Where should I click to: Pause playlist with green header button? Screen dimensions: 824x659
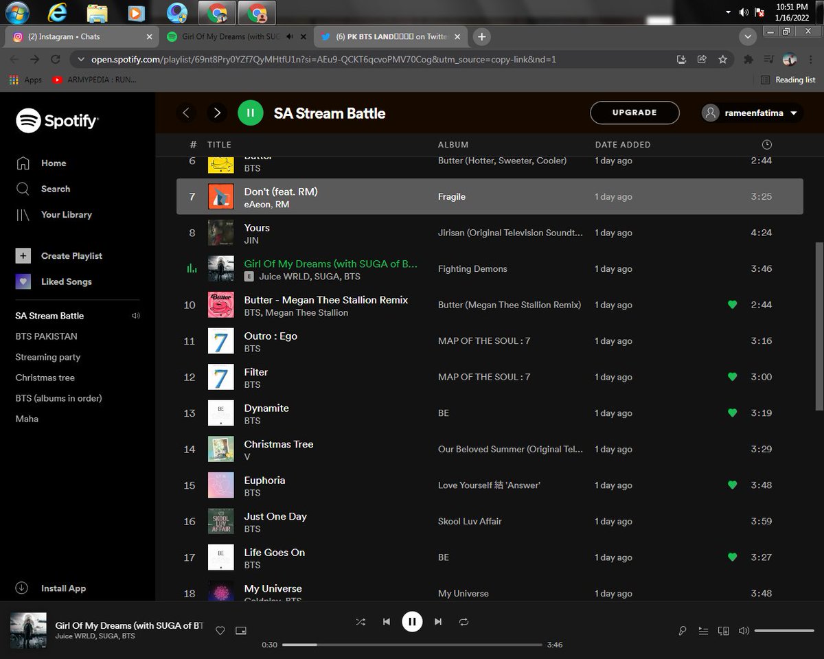(x=251, y=113)
